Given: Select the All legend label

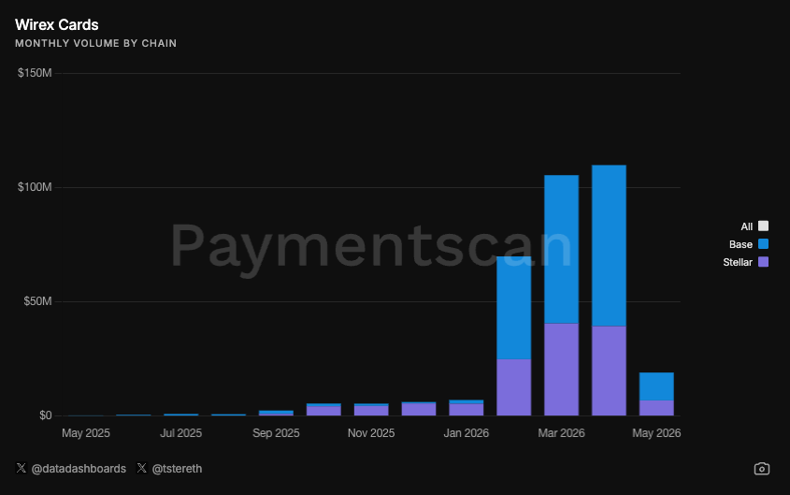Looking at the screenshot, I should click(x=747, y=226).
